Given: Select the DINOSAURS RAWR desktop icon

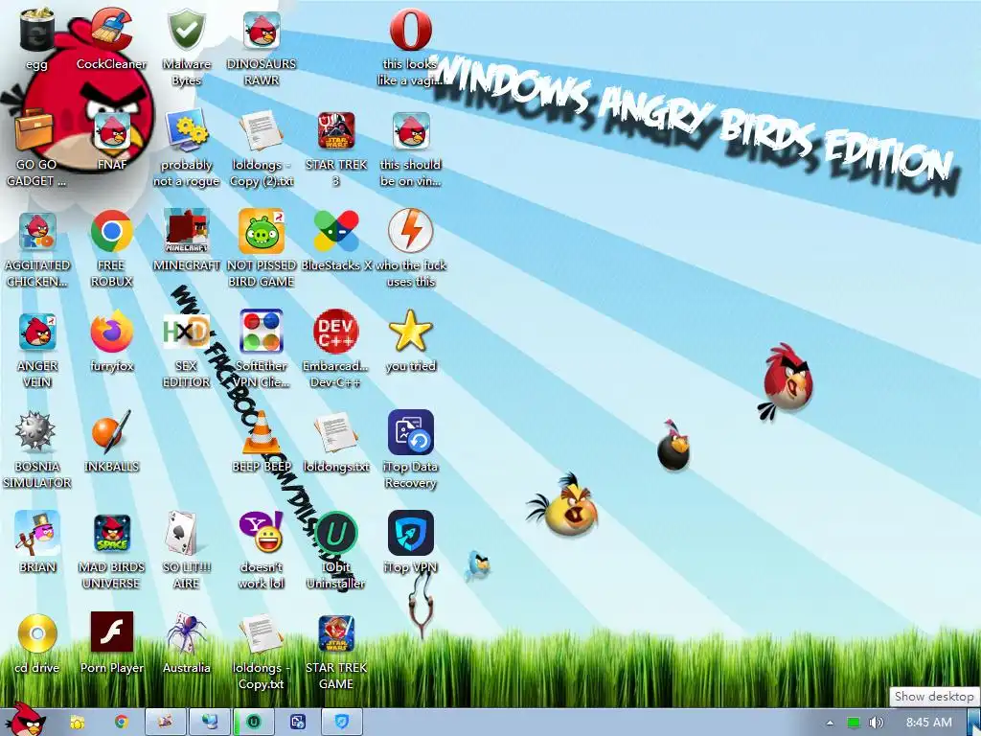Looking at the screenshot, I should click(x=262, y=32).
